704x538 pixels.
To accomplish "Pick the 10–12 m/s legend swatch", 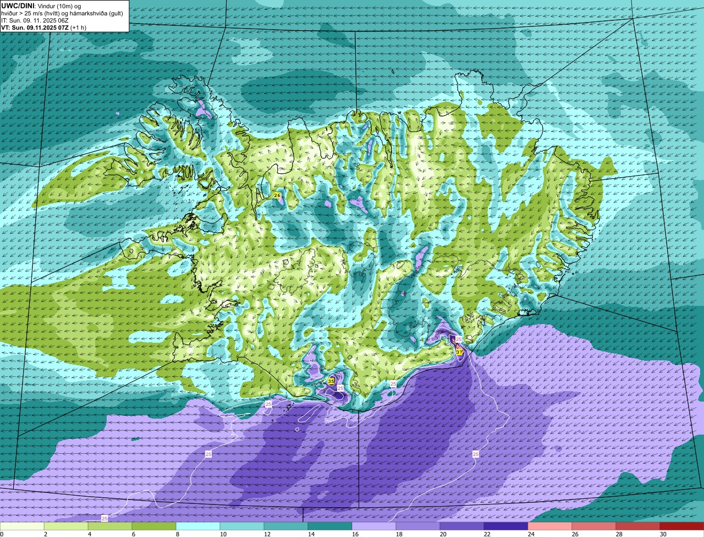I will 243,526.
